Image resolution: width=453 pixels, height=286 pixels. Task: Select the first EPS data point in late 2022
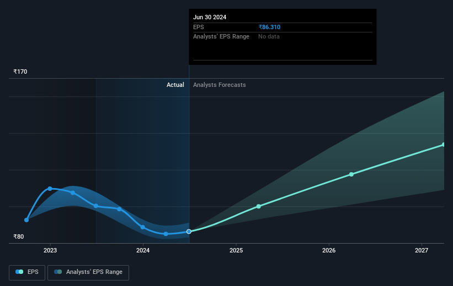pyautogui.click(x=26, y=220)
